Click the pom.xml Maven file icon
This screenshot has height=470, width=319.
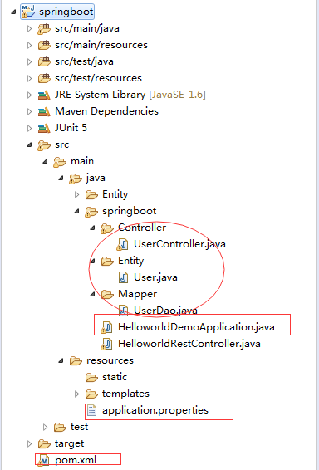click(44, 460)
